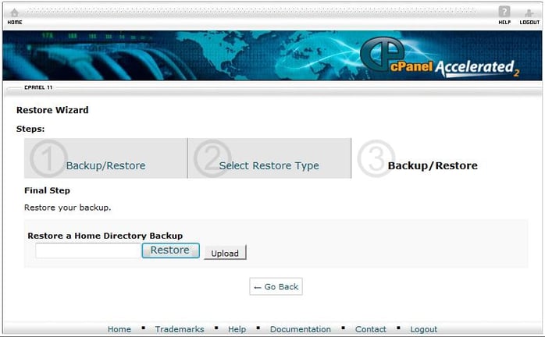Click the 'Restore your backup.' text
This screenshot has height=337, width=545.
tap(67, 208)
